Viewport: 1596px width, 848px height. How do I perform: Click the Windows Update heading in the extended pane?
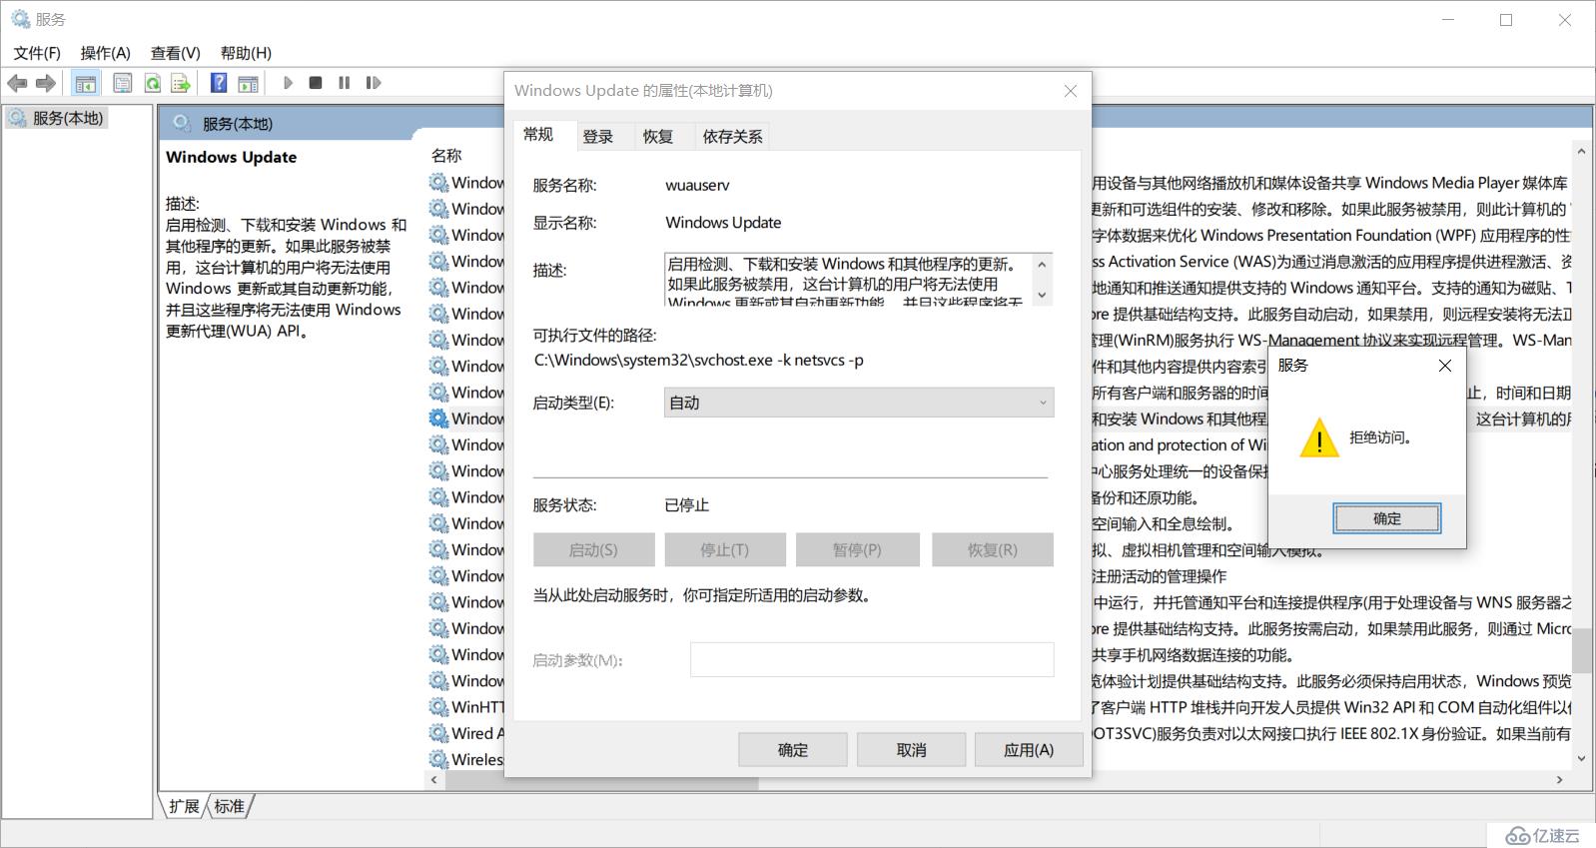pos(232,157)
